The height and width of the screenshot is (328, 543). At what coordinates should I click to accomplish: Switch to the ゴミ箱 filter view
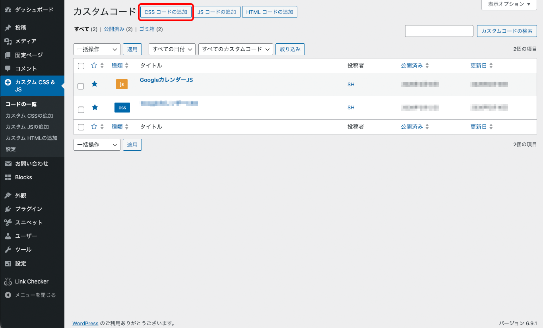tap(147, 29)
